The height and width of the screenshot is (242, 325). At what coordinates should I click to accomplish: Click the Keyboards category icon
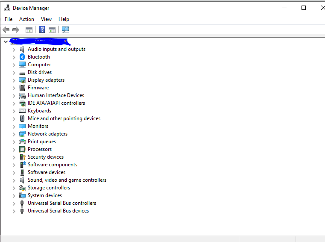pos(22,111)
